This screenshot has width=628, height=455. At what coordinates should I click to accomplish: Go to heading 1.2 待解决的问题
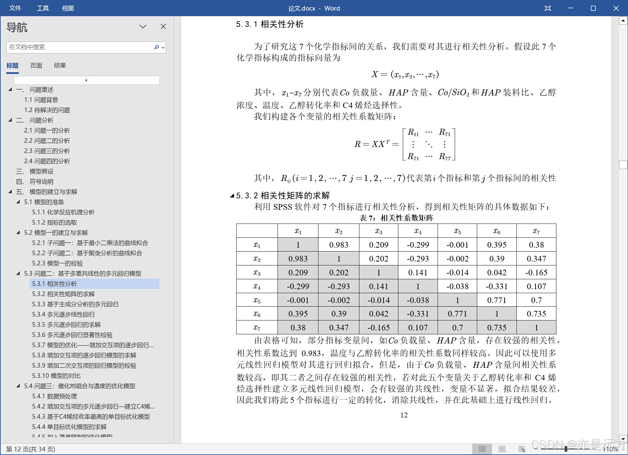[47, 110]
